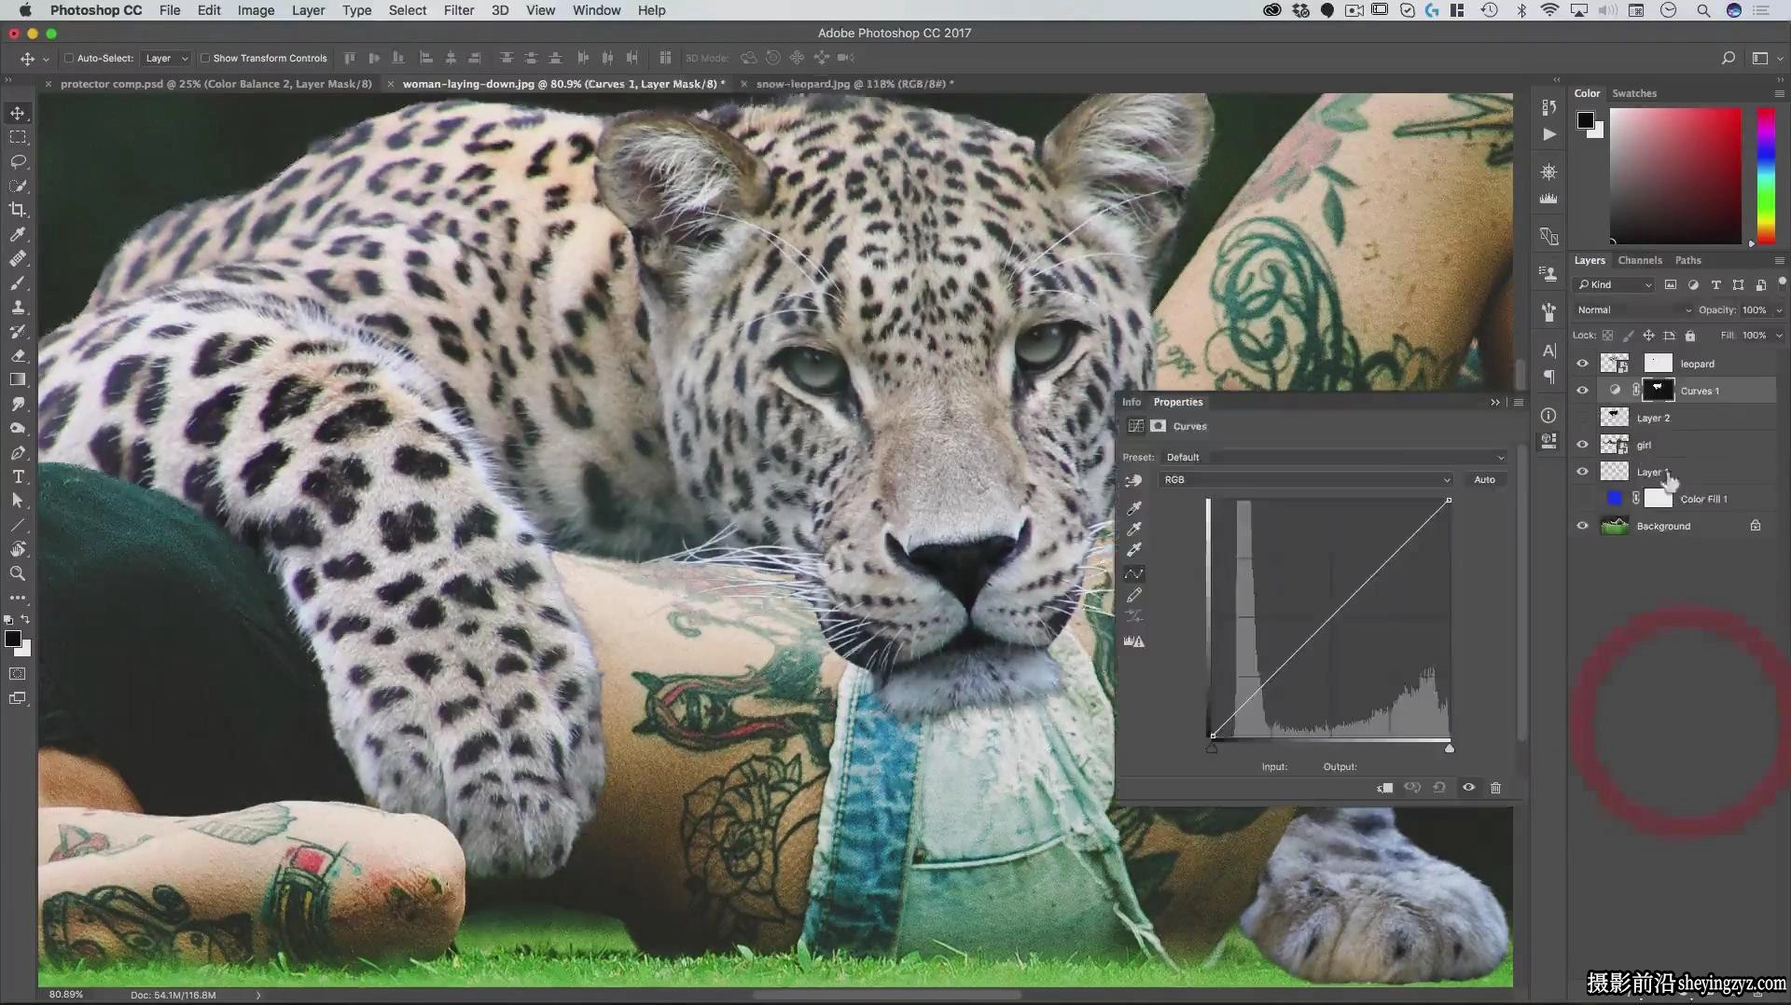The height and width of the screenshot is (1005, 1791).
Task: Select the Eraser tool
Action: (x=18, y=355)
